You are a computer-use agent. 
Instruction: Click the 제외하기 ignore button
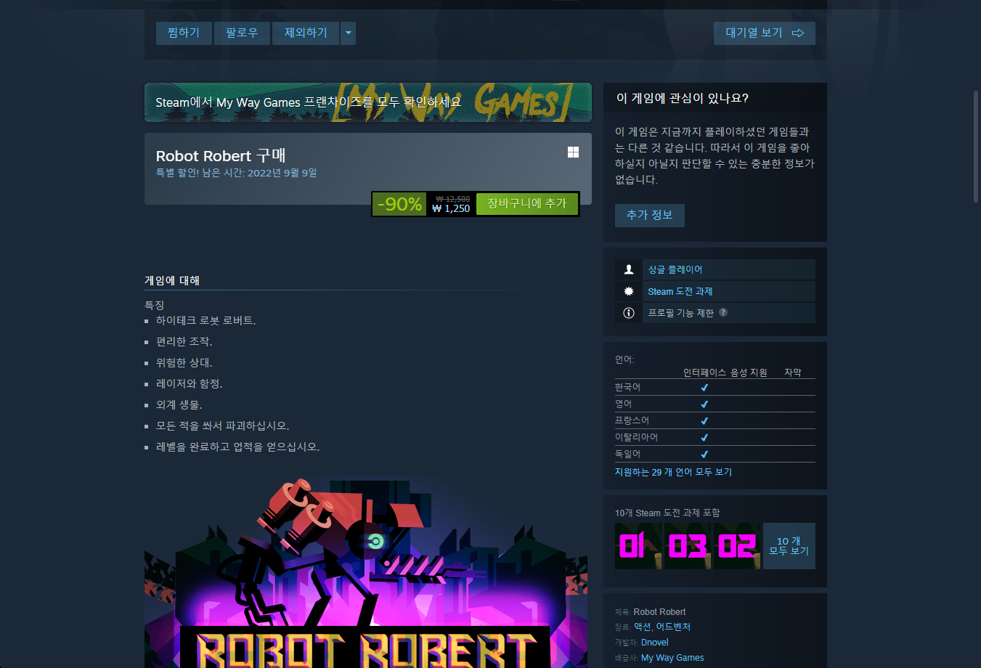(306, 33)
